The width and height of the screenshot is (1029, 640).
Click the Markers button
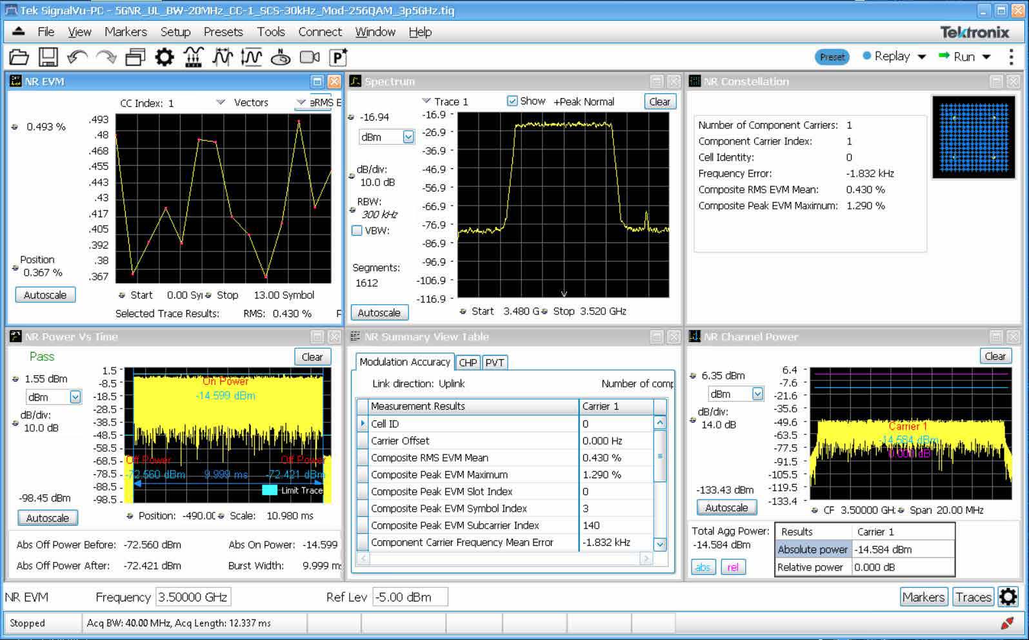click(x=923, y=597)
